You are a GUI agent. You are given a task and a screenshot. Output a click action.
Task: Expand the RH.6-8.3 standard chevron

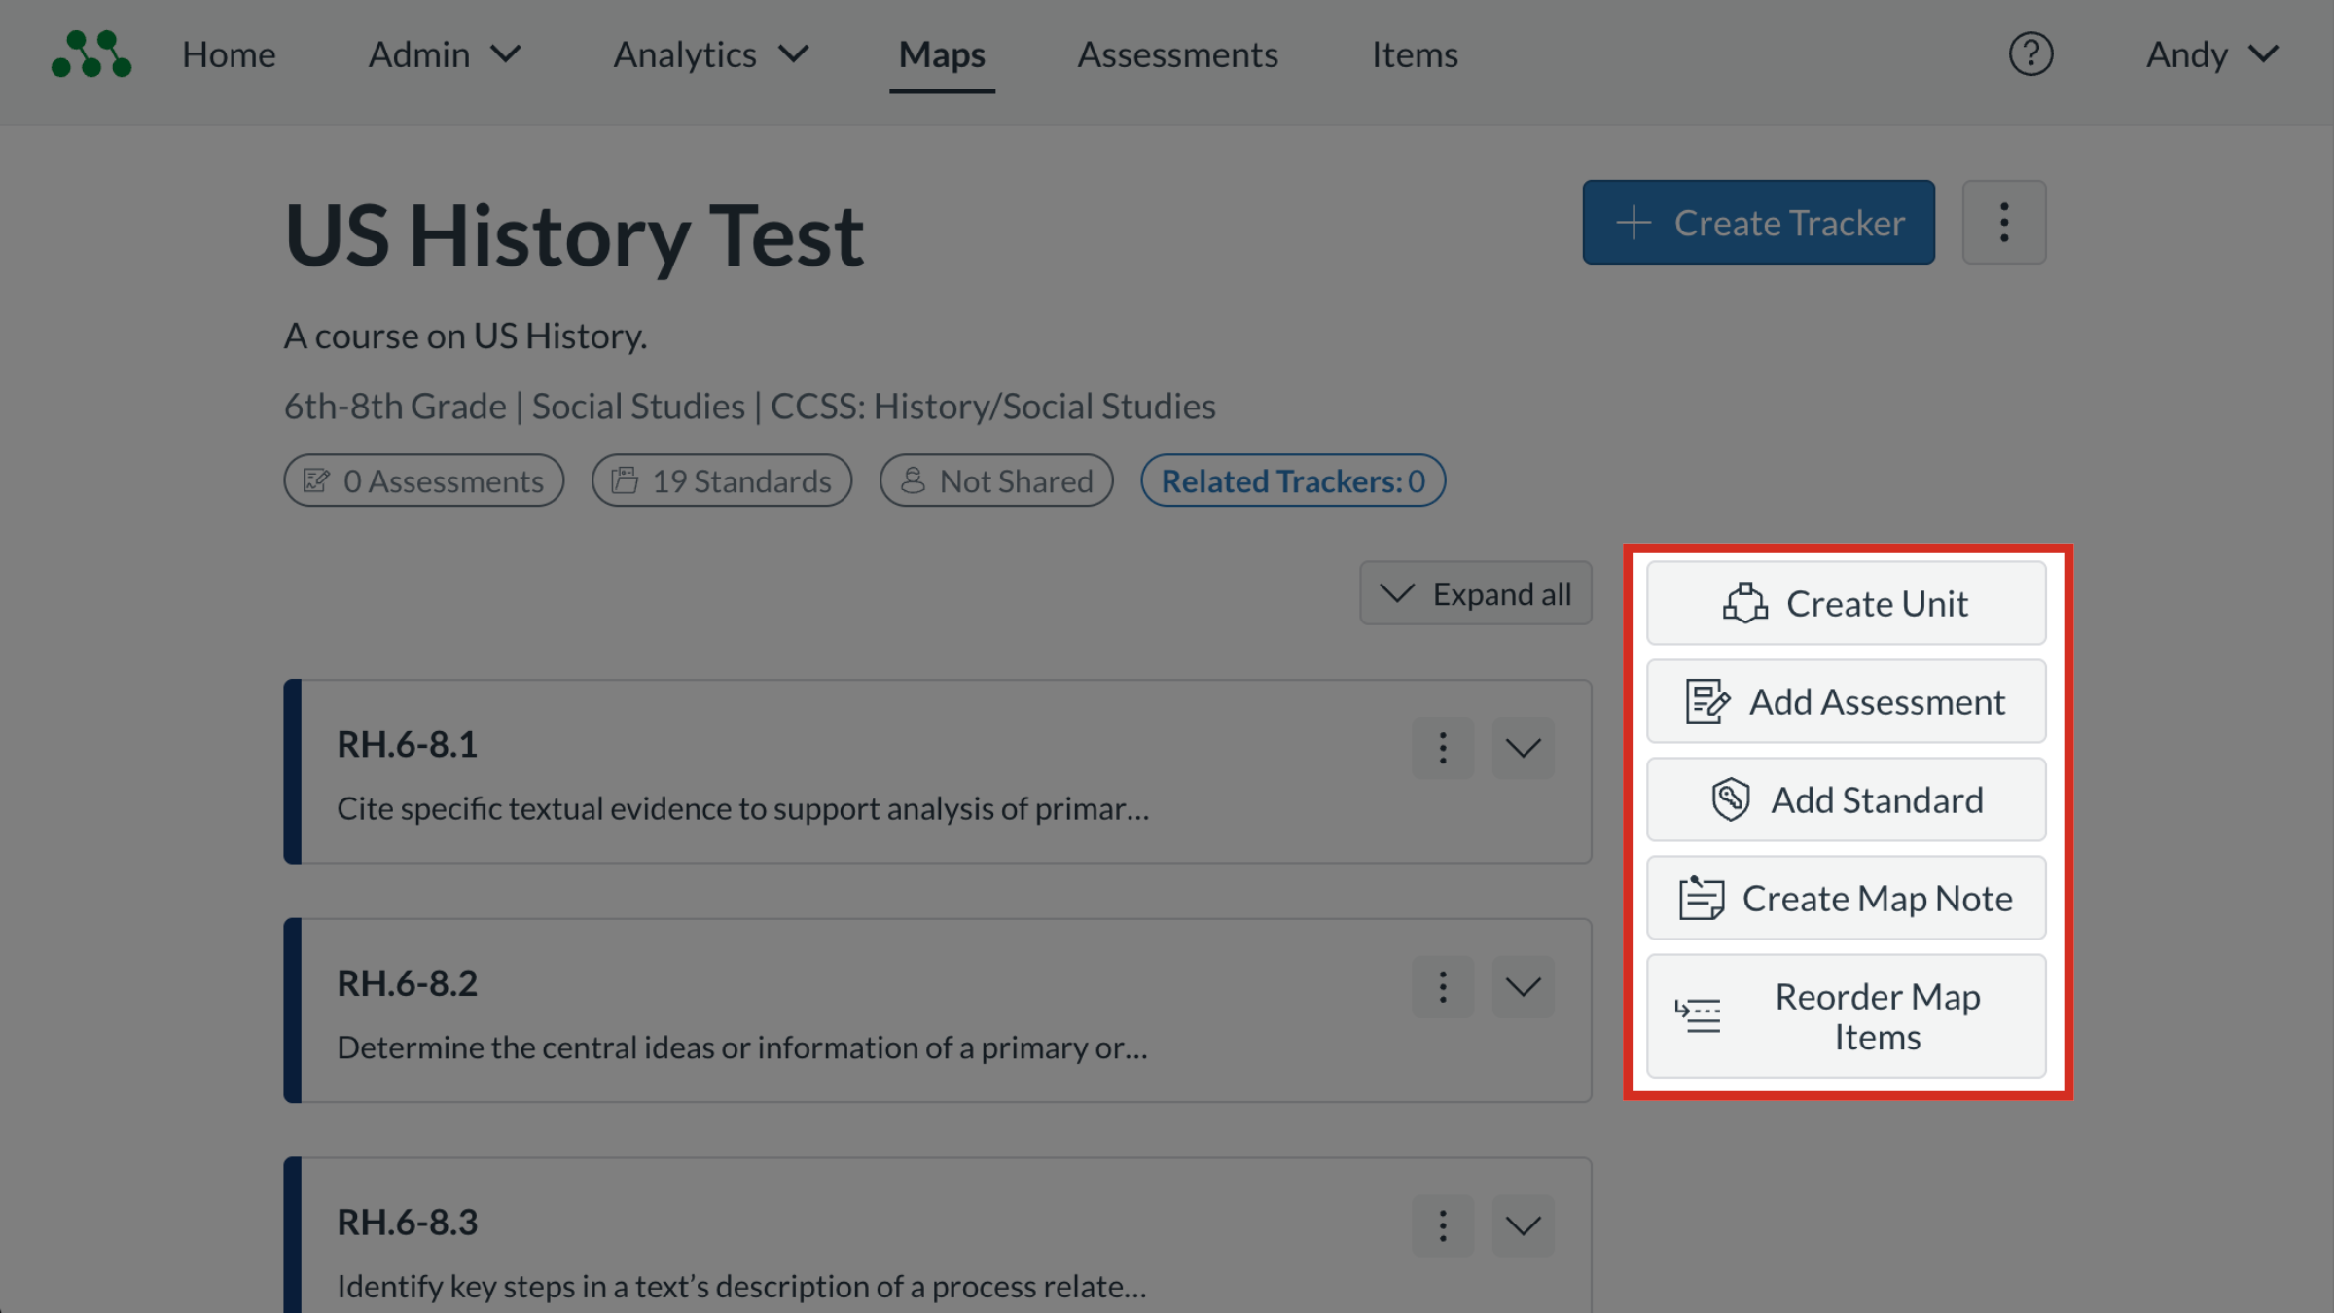coord(1523,1225)
